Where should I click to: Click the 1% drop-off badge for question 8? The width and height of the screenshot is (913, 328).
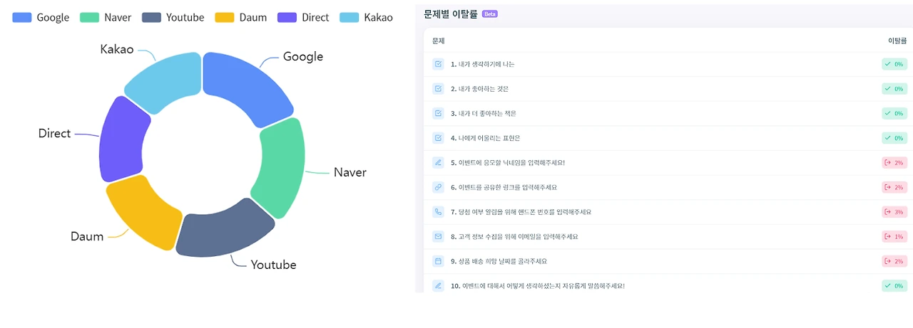click(894, 236)
